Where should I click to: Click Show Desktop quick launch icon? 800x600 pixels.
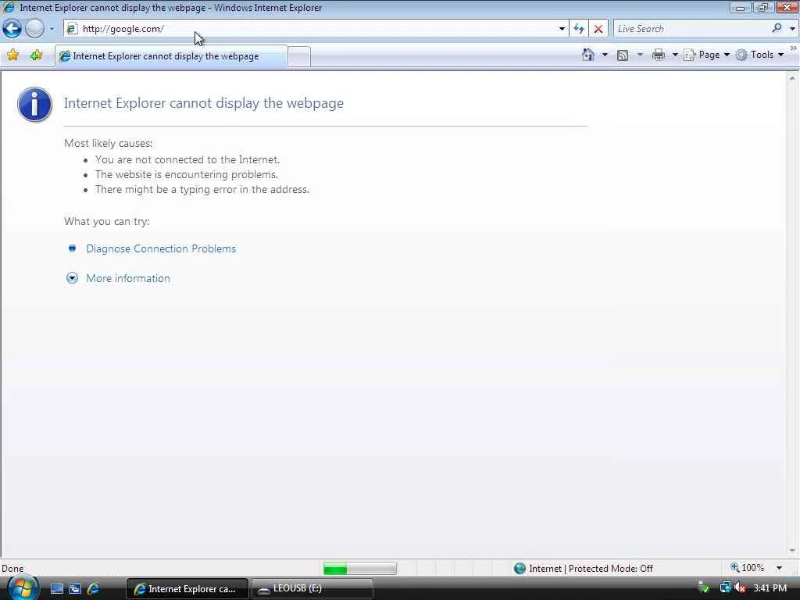(x=57, y=589)
